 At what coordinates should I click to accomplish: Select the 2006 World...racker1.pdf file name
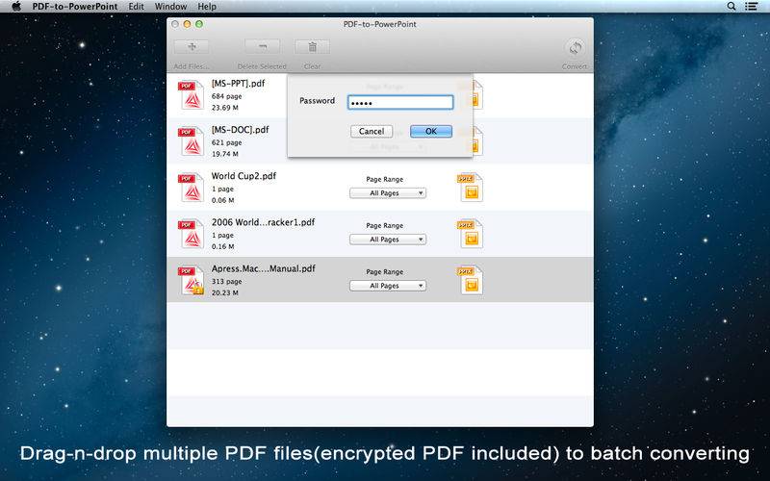263,222
